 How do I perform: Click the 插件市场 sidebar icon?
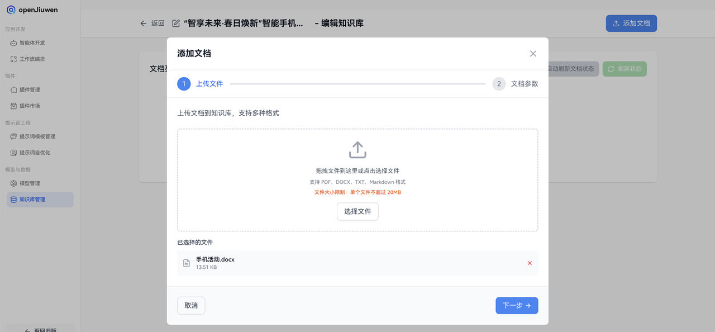click(x=13, y=106)
